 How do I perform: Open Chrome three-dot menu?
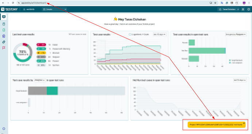tap(249, 3)
